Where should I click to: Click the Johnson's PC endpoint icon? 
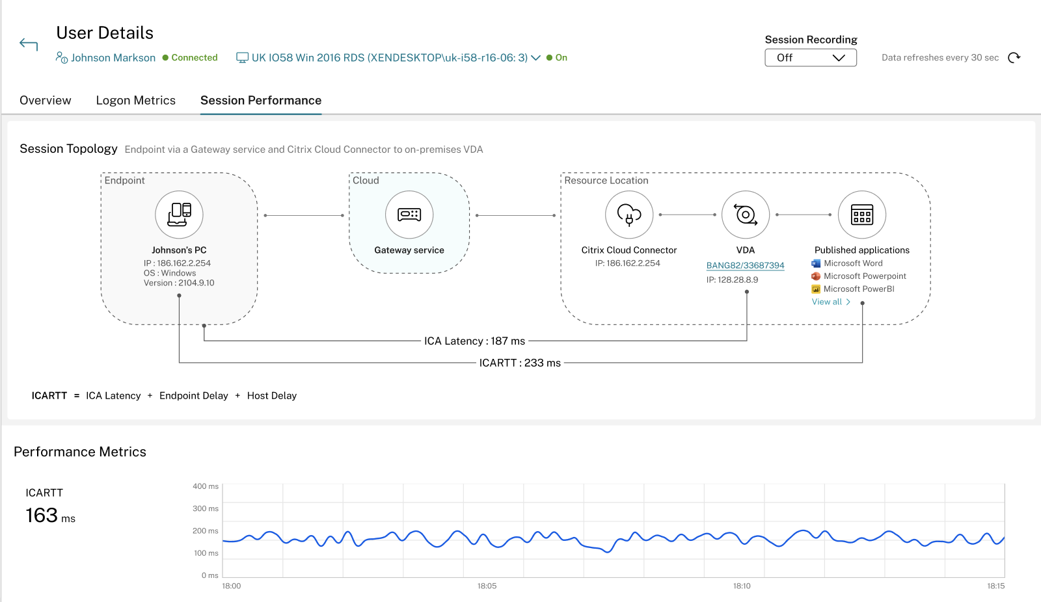coord(179,215)
